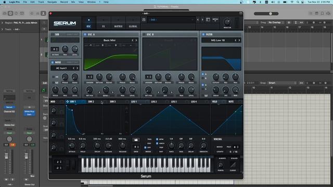The image size is (333, 187).
Task: Click OSC A warp mode left arrow
Action: pyautogui.click(x=99, y=92)
